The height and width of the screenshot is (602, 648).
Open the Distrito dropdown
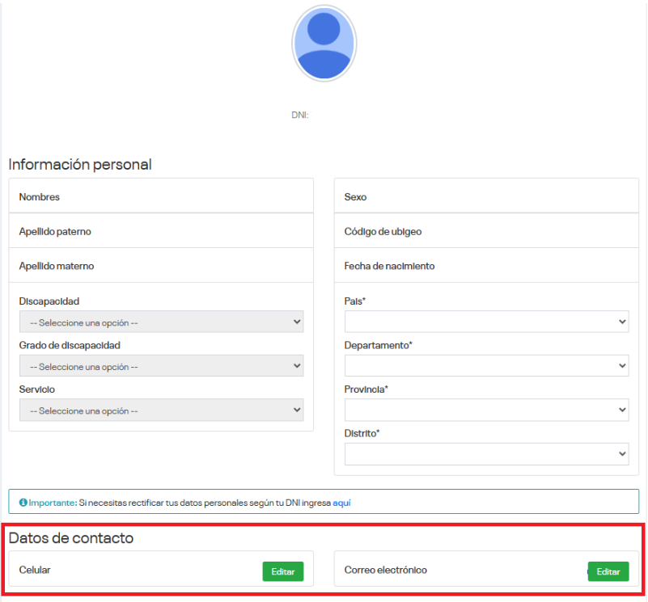[486, 454]
